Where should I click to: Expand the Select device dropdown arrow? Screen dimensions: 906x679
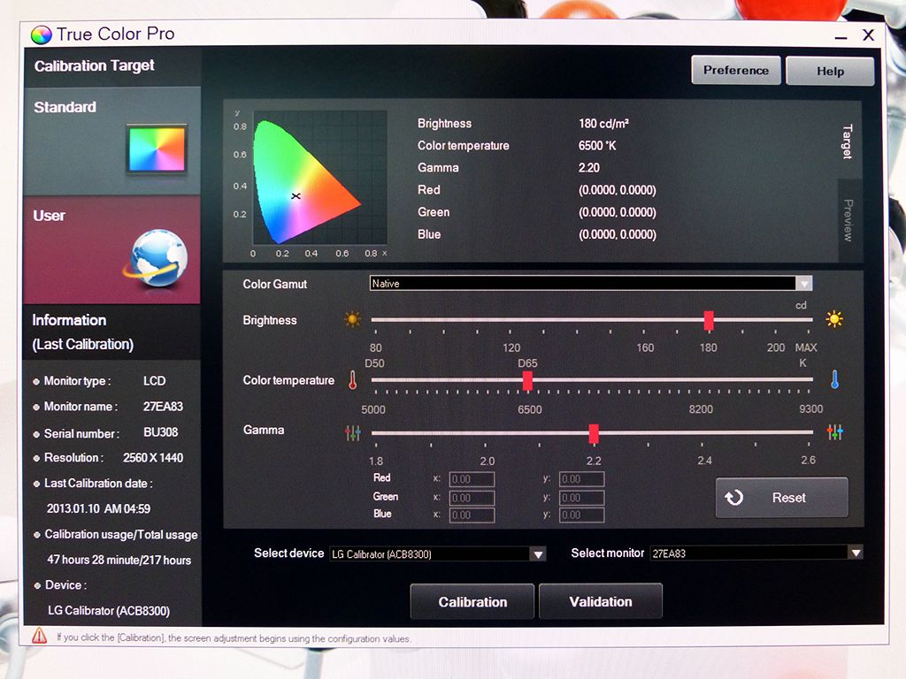click(538, 554)
